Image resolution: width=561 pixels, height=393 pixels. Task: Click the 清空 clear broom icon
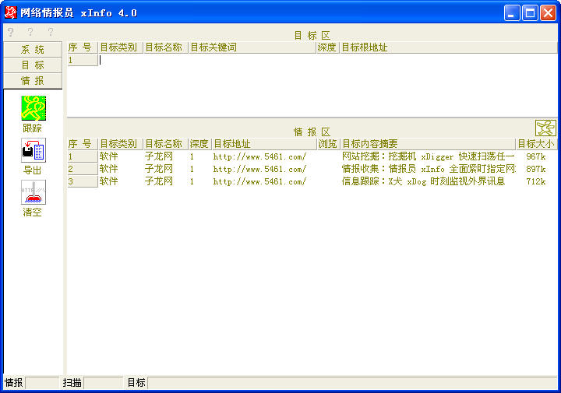[x=34, y=192]
